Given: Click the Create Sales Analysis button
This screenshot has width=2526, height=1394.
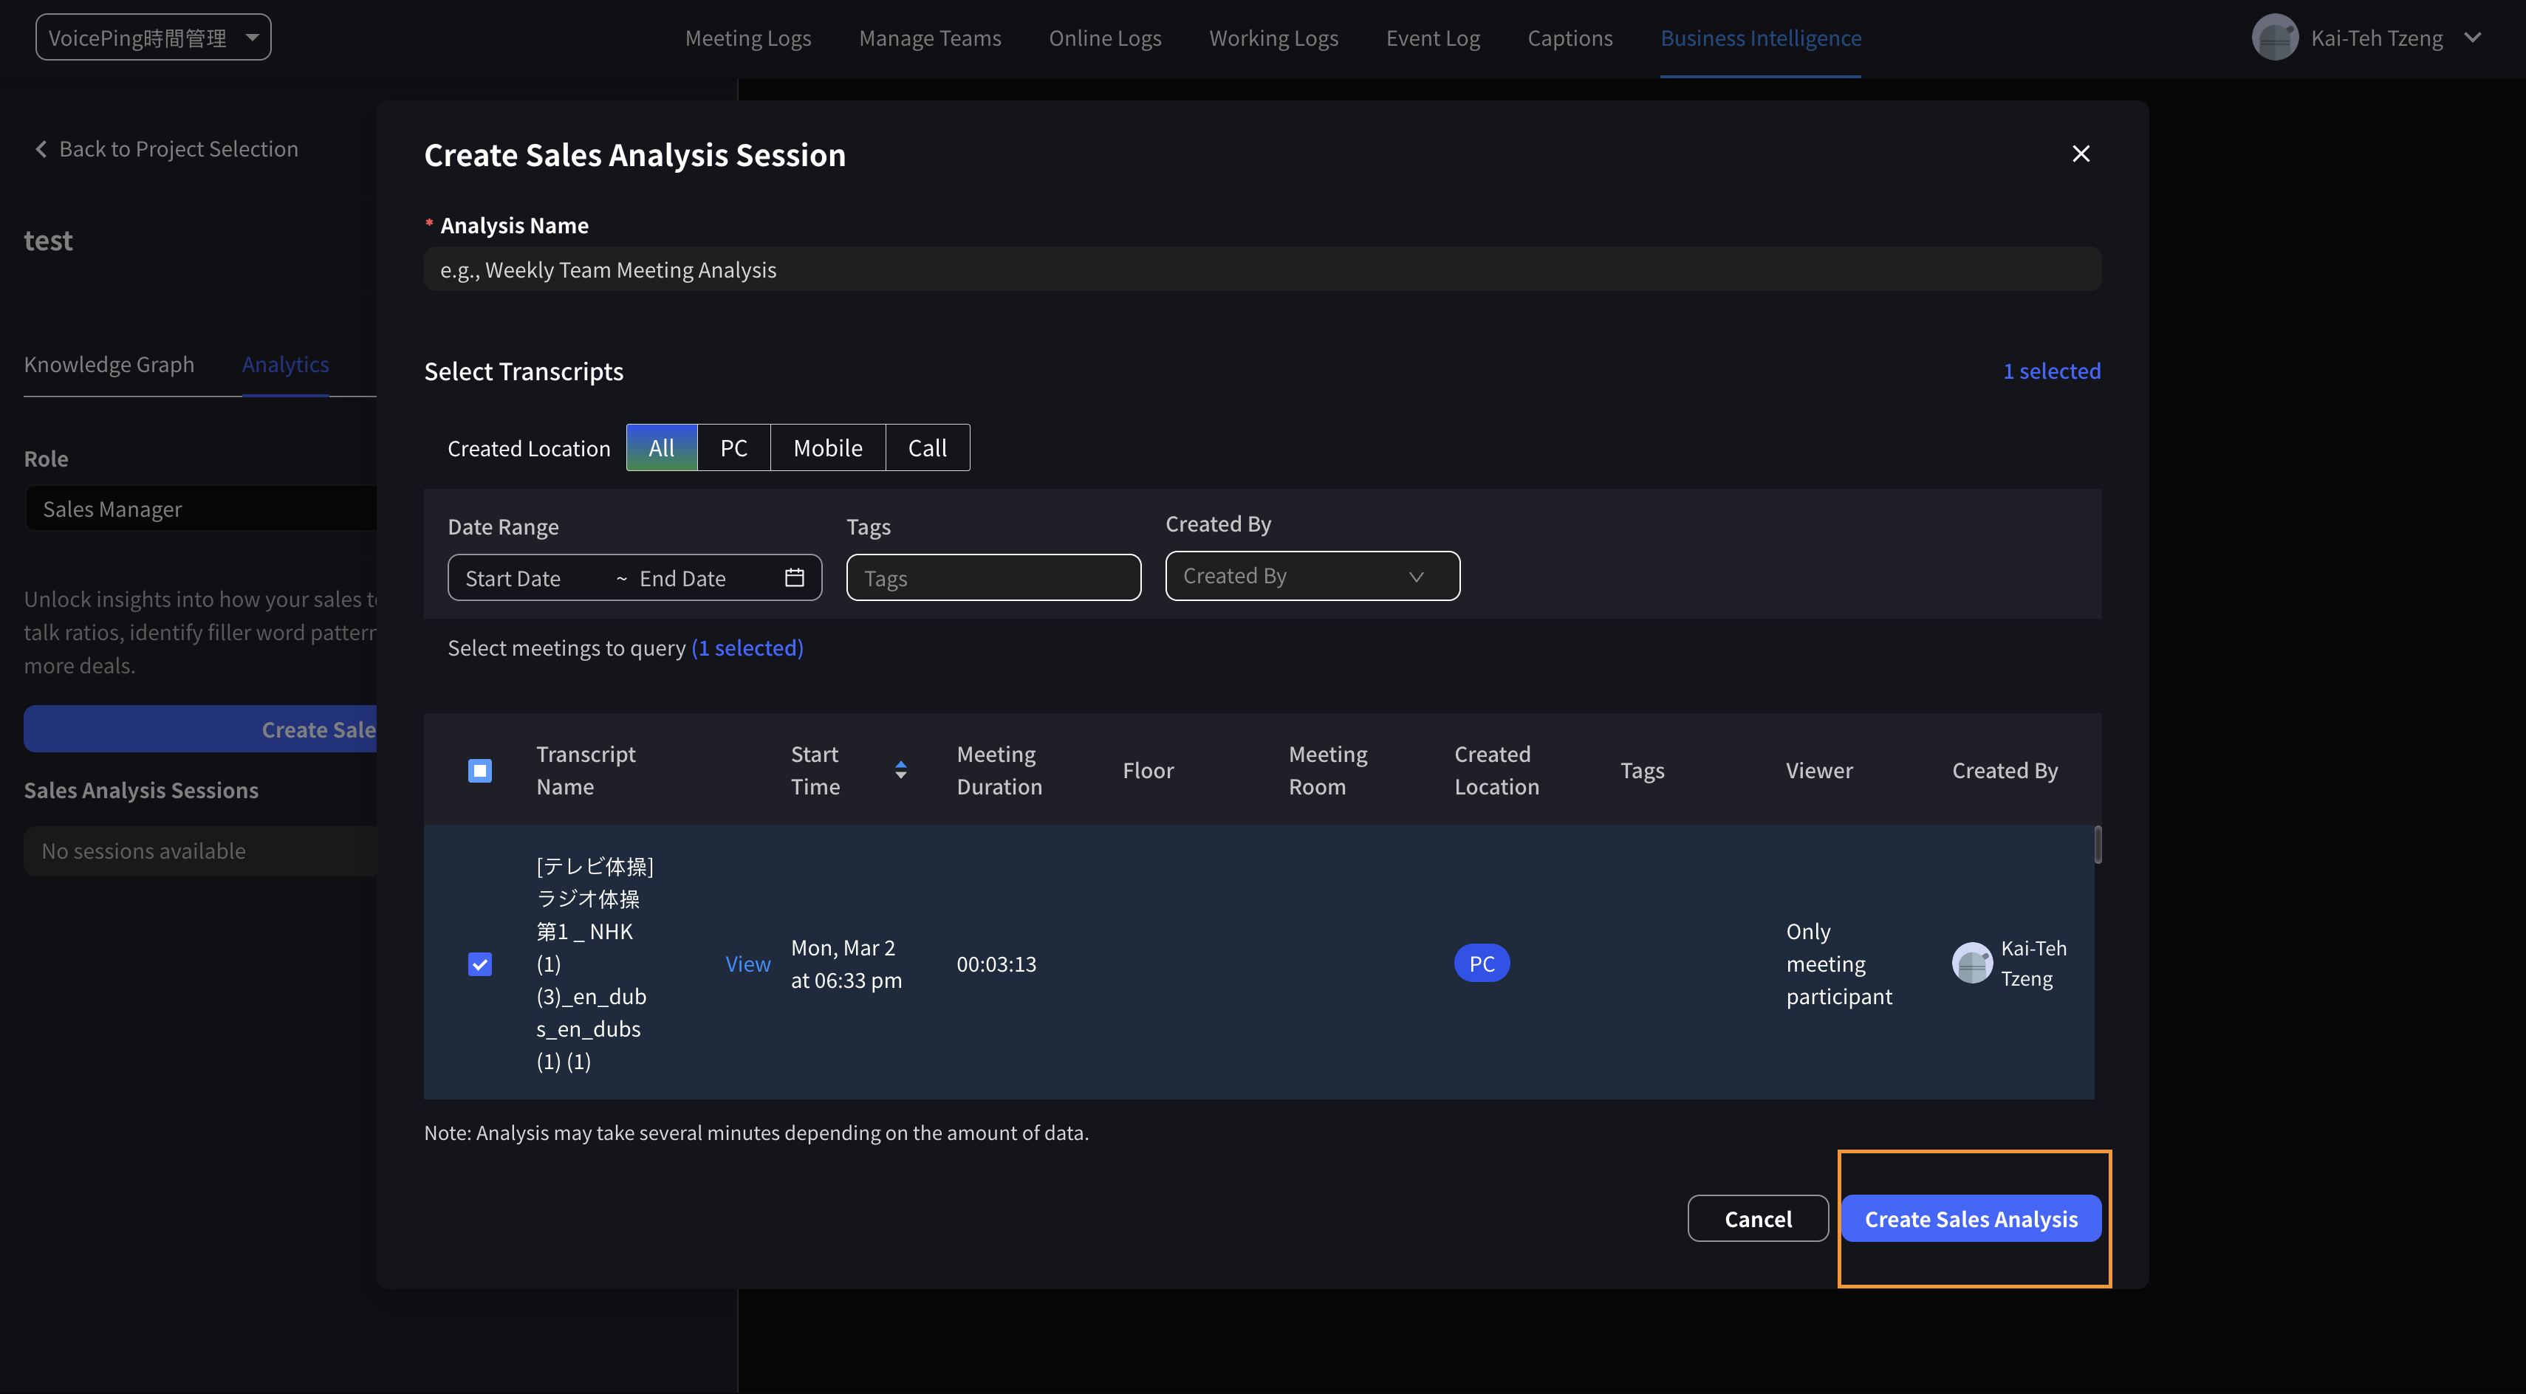Looking at the screenshot, I should [1970, 1218].
